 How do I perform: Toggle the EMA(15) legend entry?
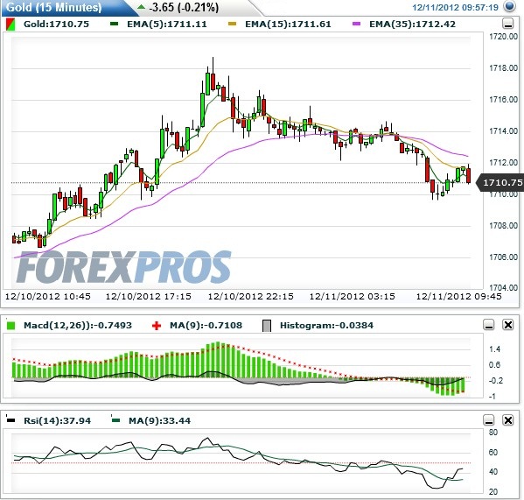[x=280, y=24]
